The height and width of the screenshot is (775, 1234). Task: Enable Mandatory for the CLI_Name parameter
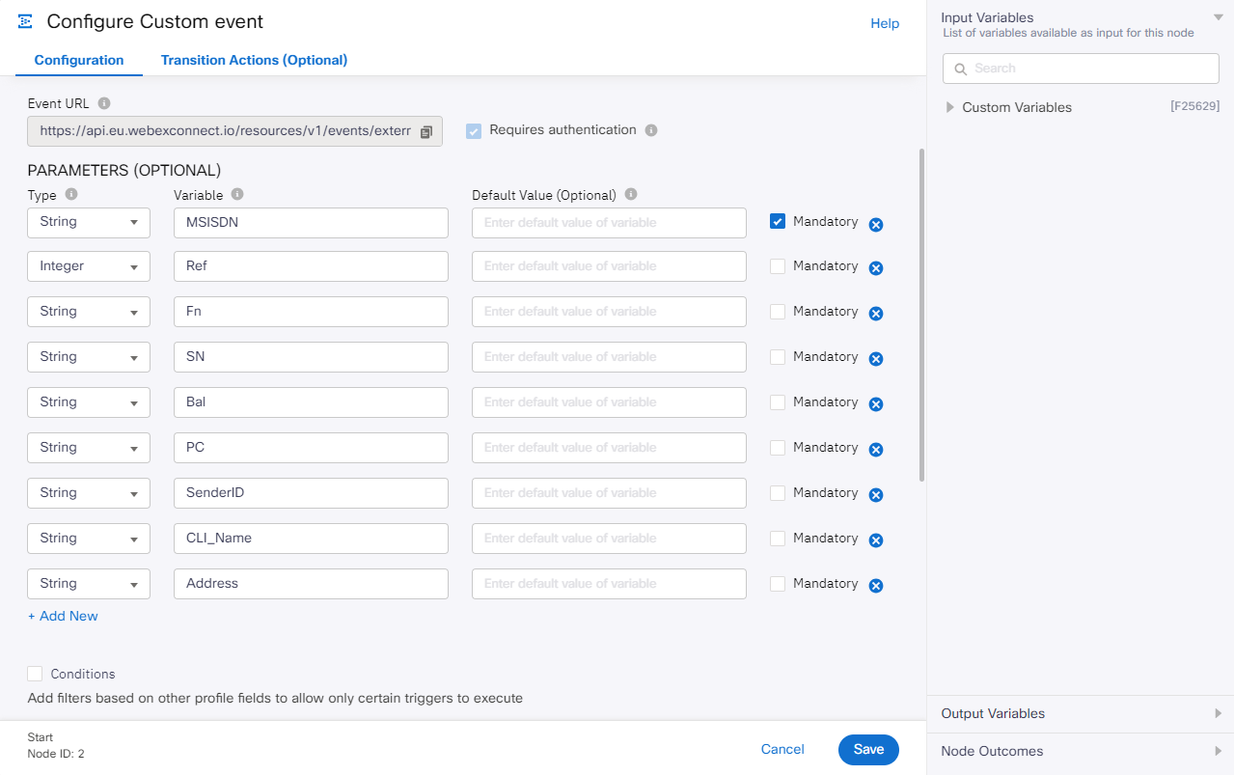(x=778, y=539)
